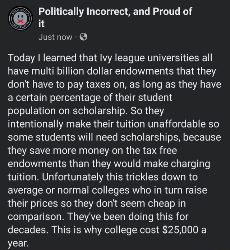This screenshot has width=230, height=250.
Task: Open the Politically Incorrect page profile picture
Action: [20, 18]
